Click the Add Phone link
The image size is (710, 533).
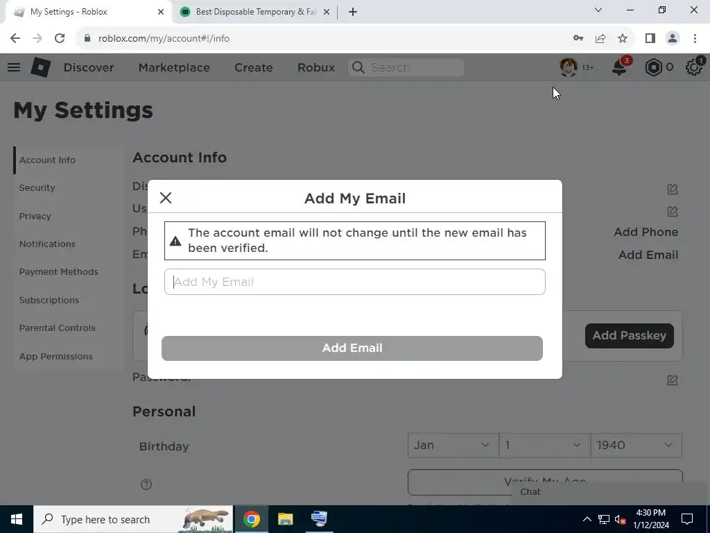pos(646,232)
